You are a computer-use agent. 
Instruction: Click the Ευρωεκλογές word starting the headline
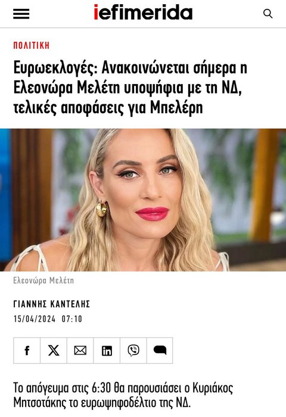(55, 68)
